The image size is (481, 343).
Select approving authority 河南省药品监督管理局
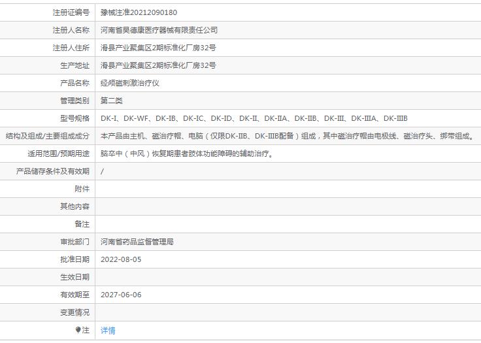(137, 242)
